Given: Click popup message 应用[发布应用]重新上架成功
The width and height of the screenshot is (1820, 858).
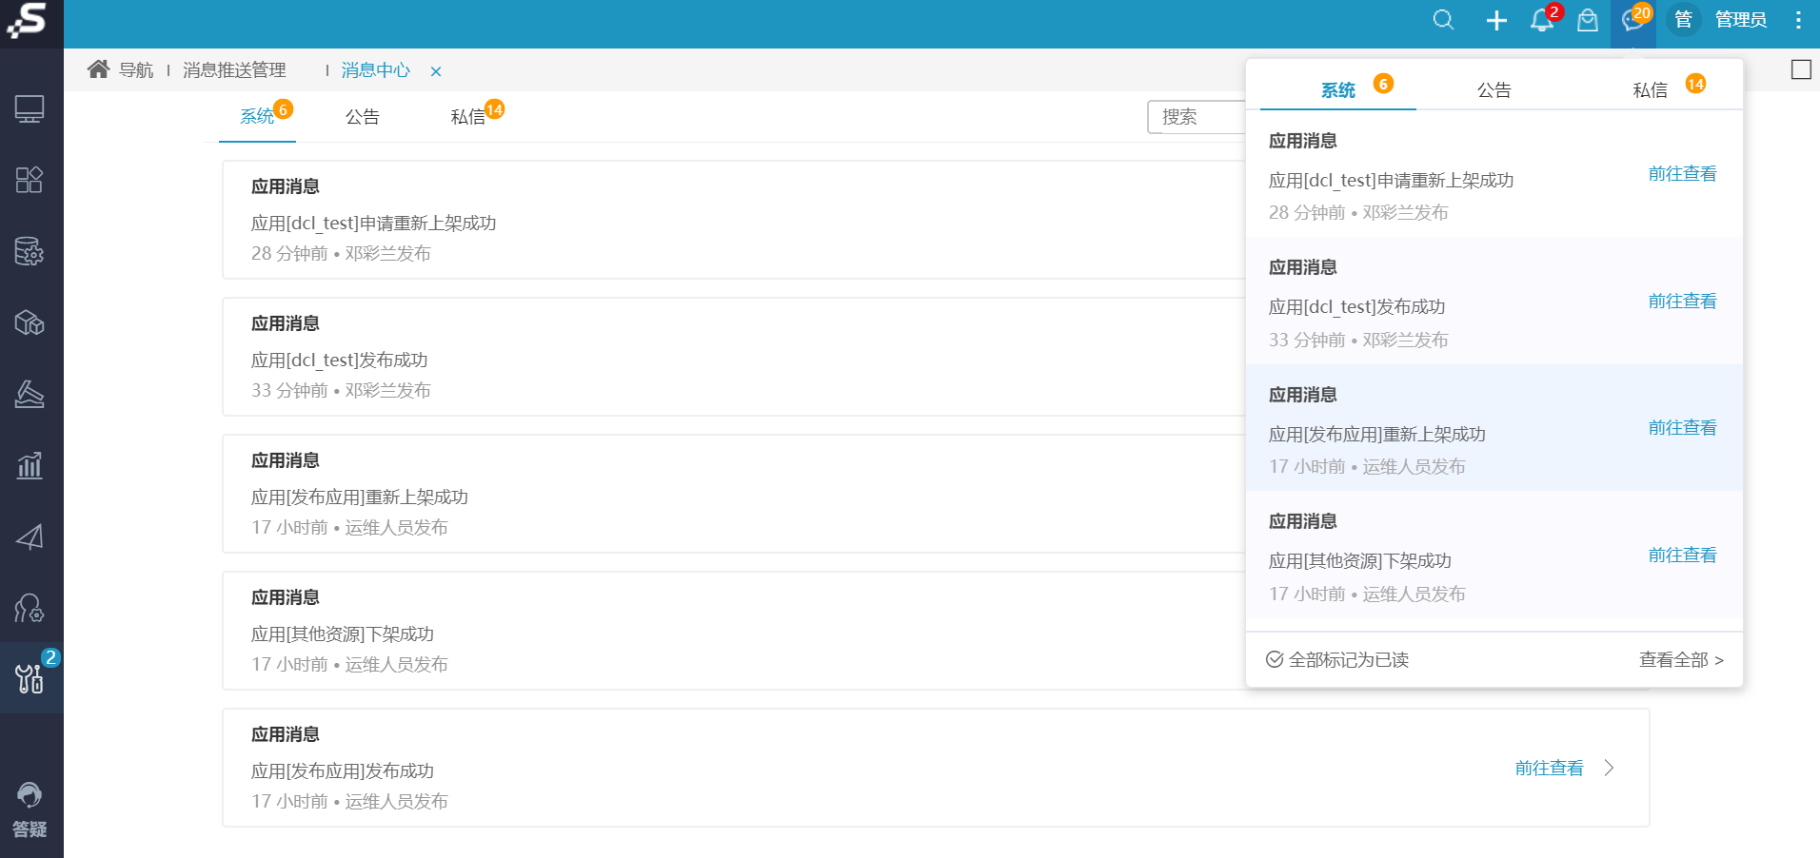Looking at the screenshot, I should coord(1376,435).
